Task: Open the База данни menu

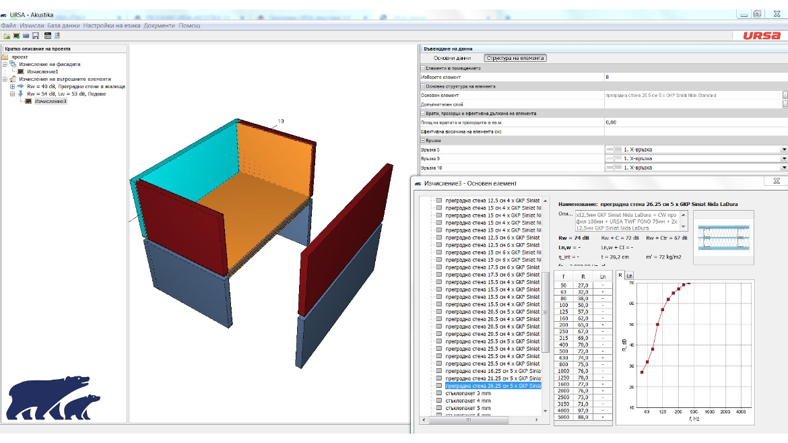Action: 63,26
